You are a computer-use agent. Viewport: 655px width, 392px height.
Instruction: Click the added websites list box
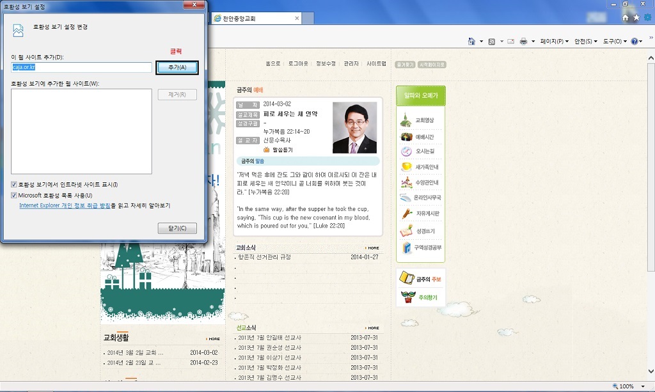(81, 131)
